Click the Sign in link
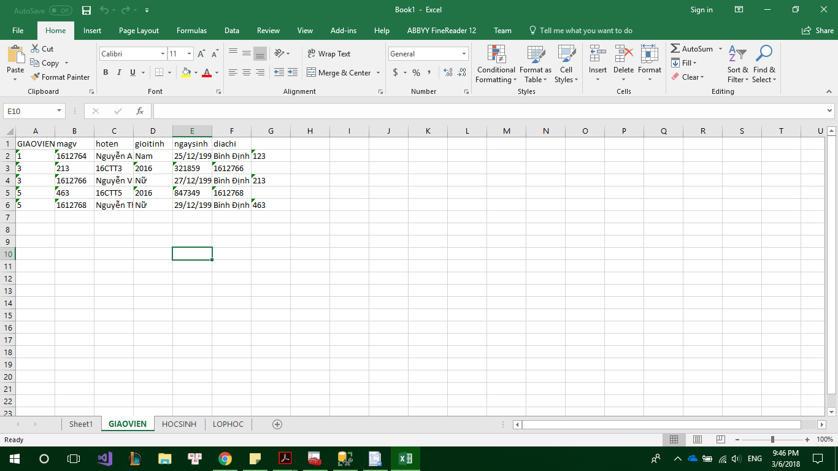This screenshot has width=838, height=471. [701, 10]
